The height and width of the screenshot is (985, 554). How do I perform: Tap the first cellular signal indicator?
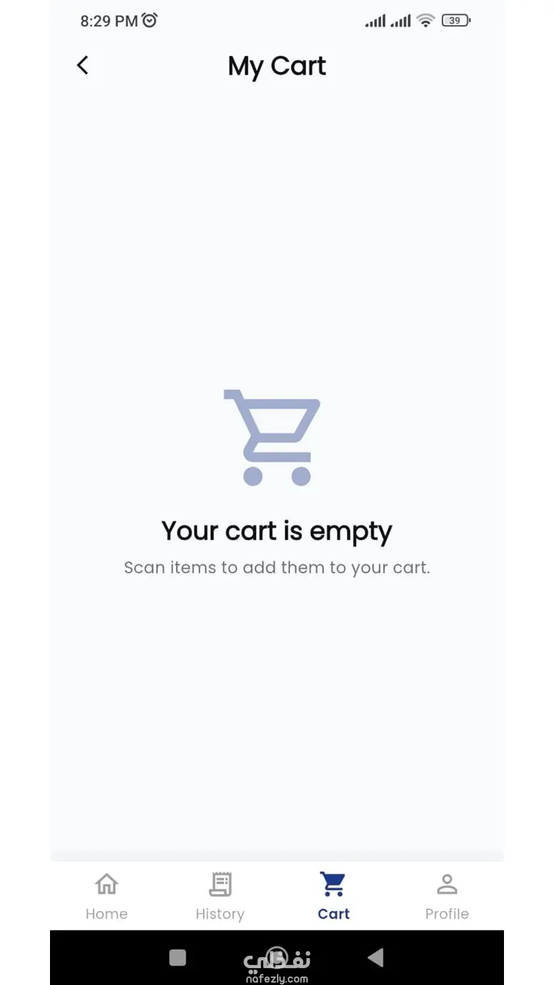[x=375, y=21]
